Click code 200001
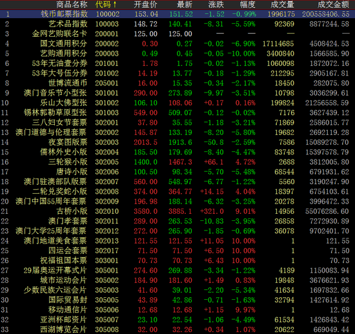This screenshot has width=355, height=334. (x=107, y=34)
